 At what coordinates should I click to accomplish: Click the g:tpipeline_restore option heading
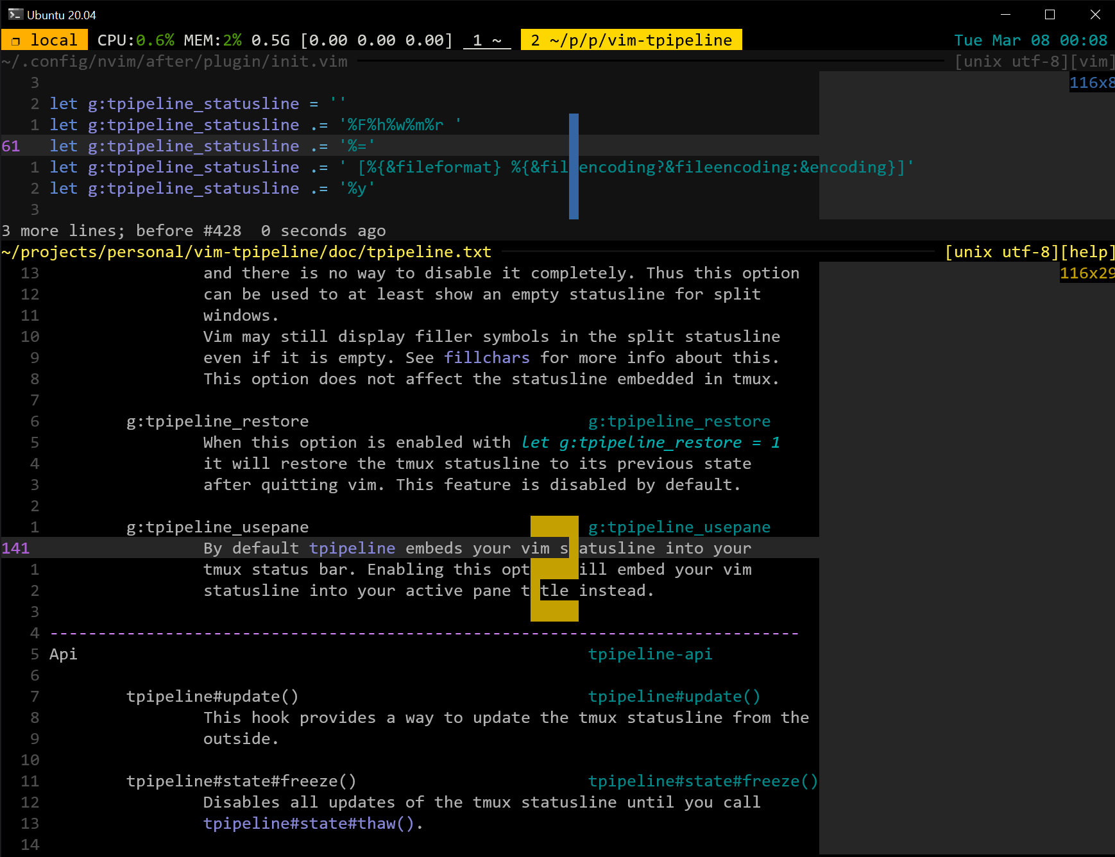217,421
